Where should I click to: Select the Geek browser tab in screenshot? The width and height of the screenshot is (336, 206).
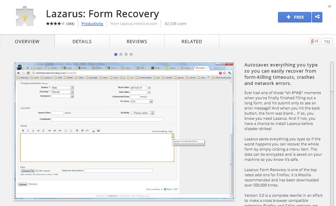point(157,68)
